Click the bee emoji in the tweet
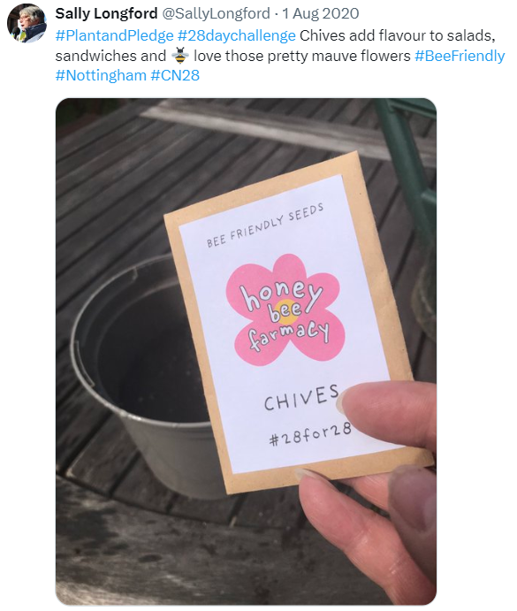Image resolution: width=517 pixels, height=611 pixels. (180, 56)
